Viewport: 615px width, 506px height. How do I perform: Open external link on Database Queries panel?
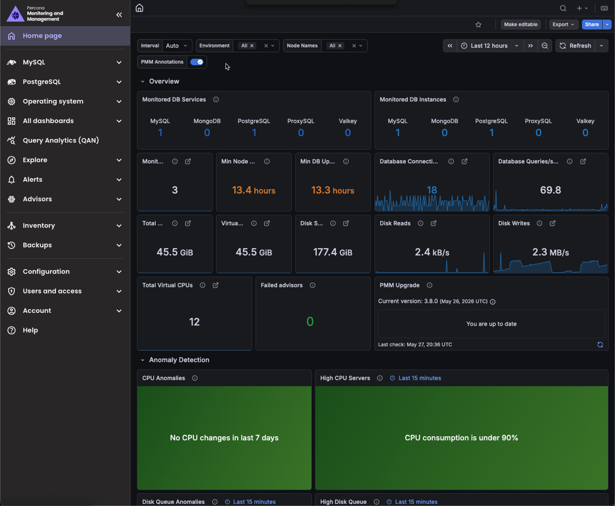click(x=583, y=162)
